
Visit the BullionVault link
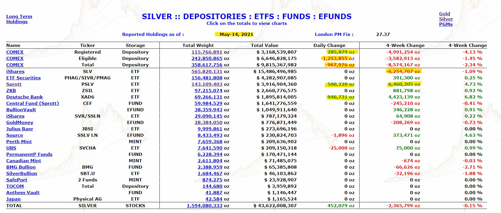click(x=21, y=110)
